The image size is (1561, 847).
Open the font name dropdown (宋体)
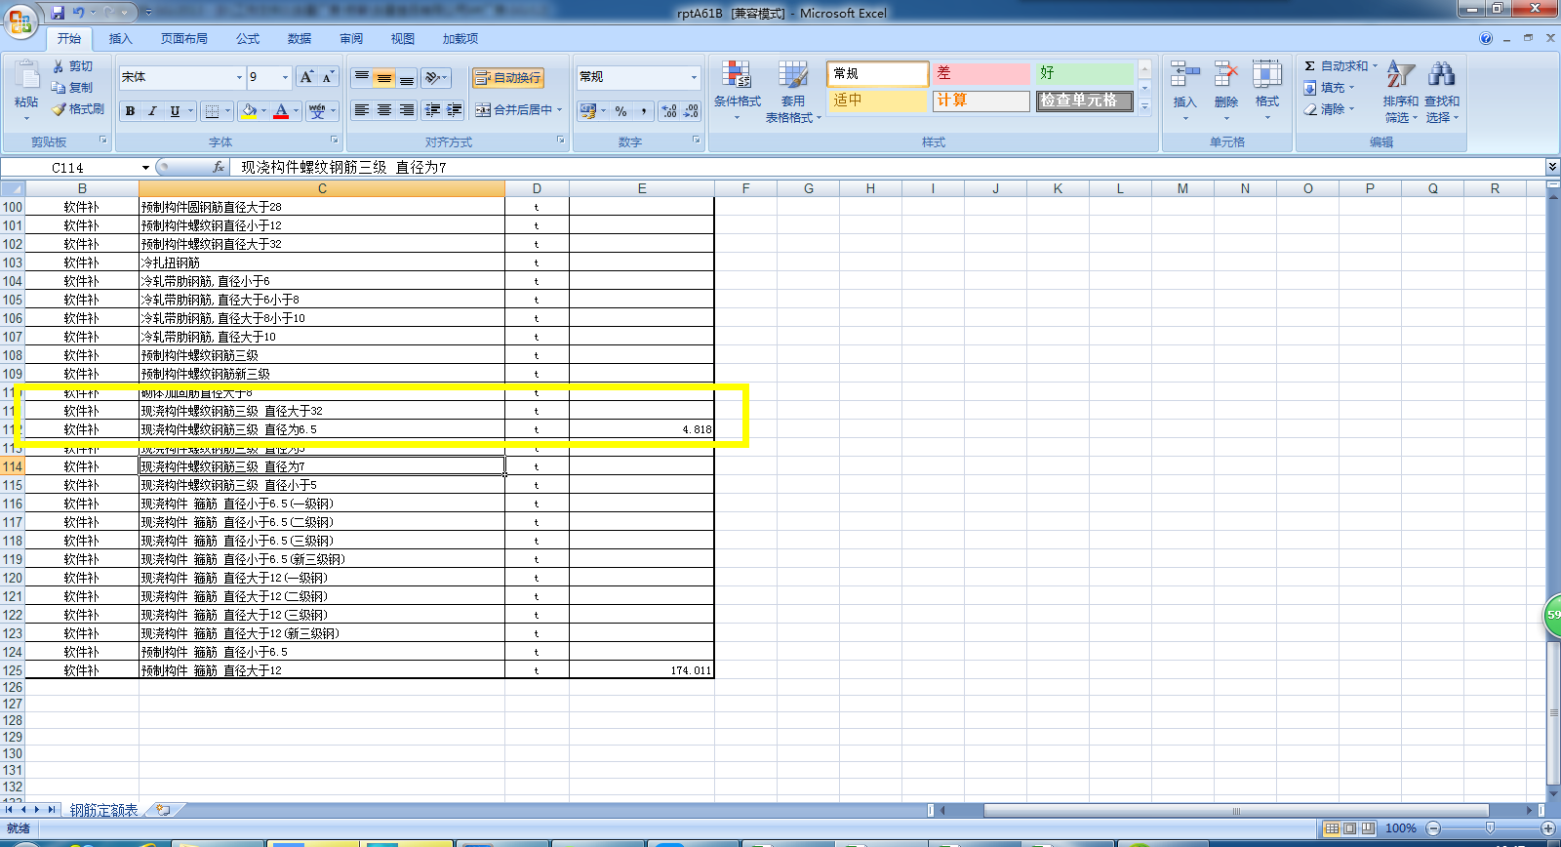(239, 77)
